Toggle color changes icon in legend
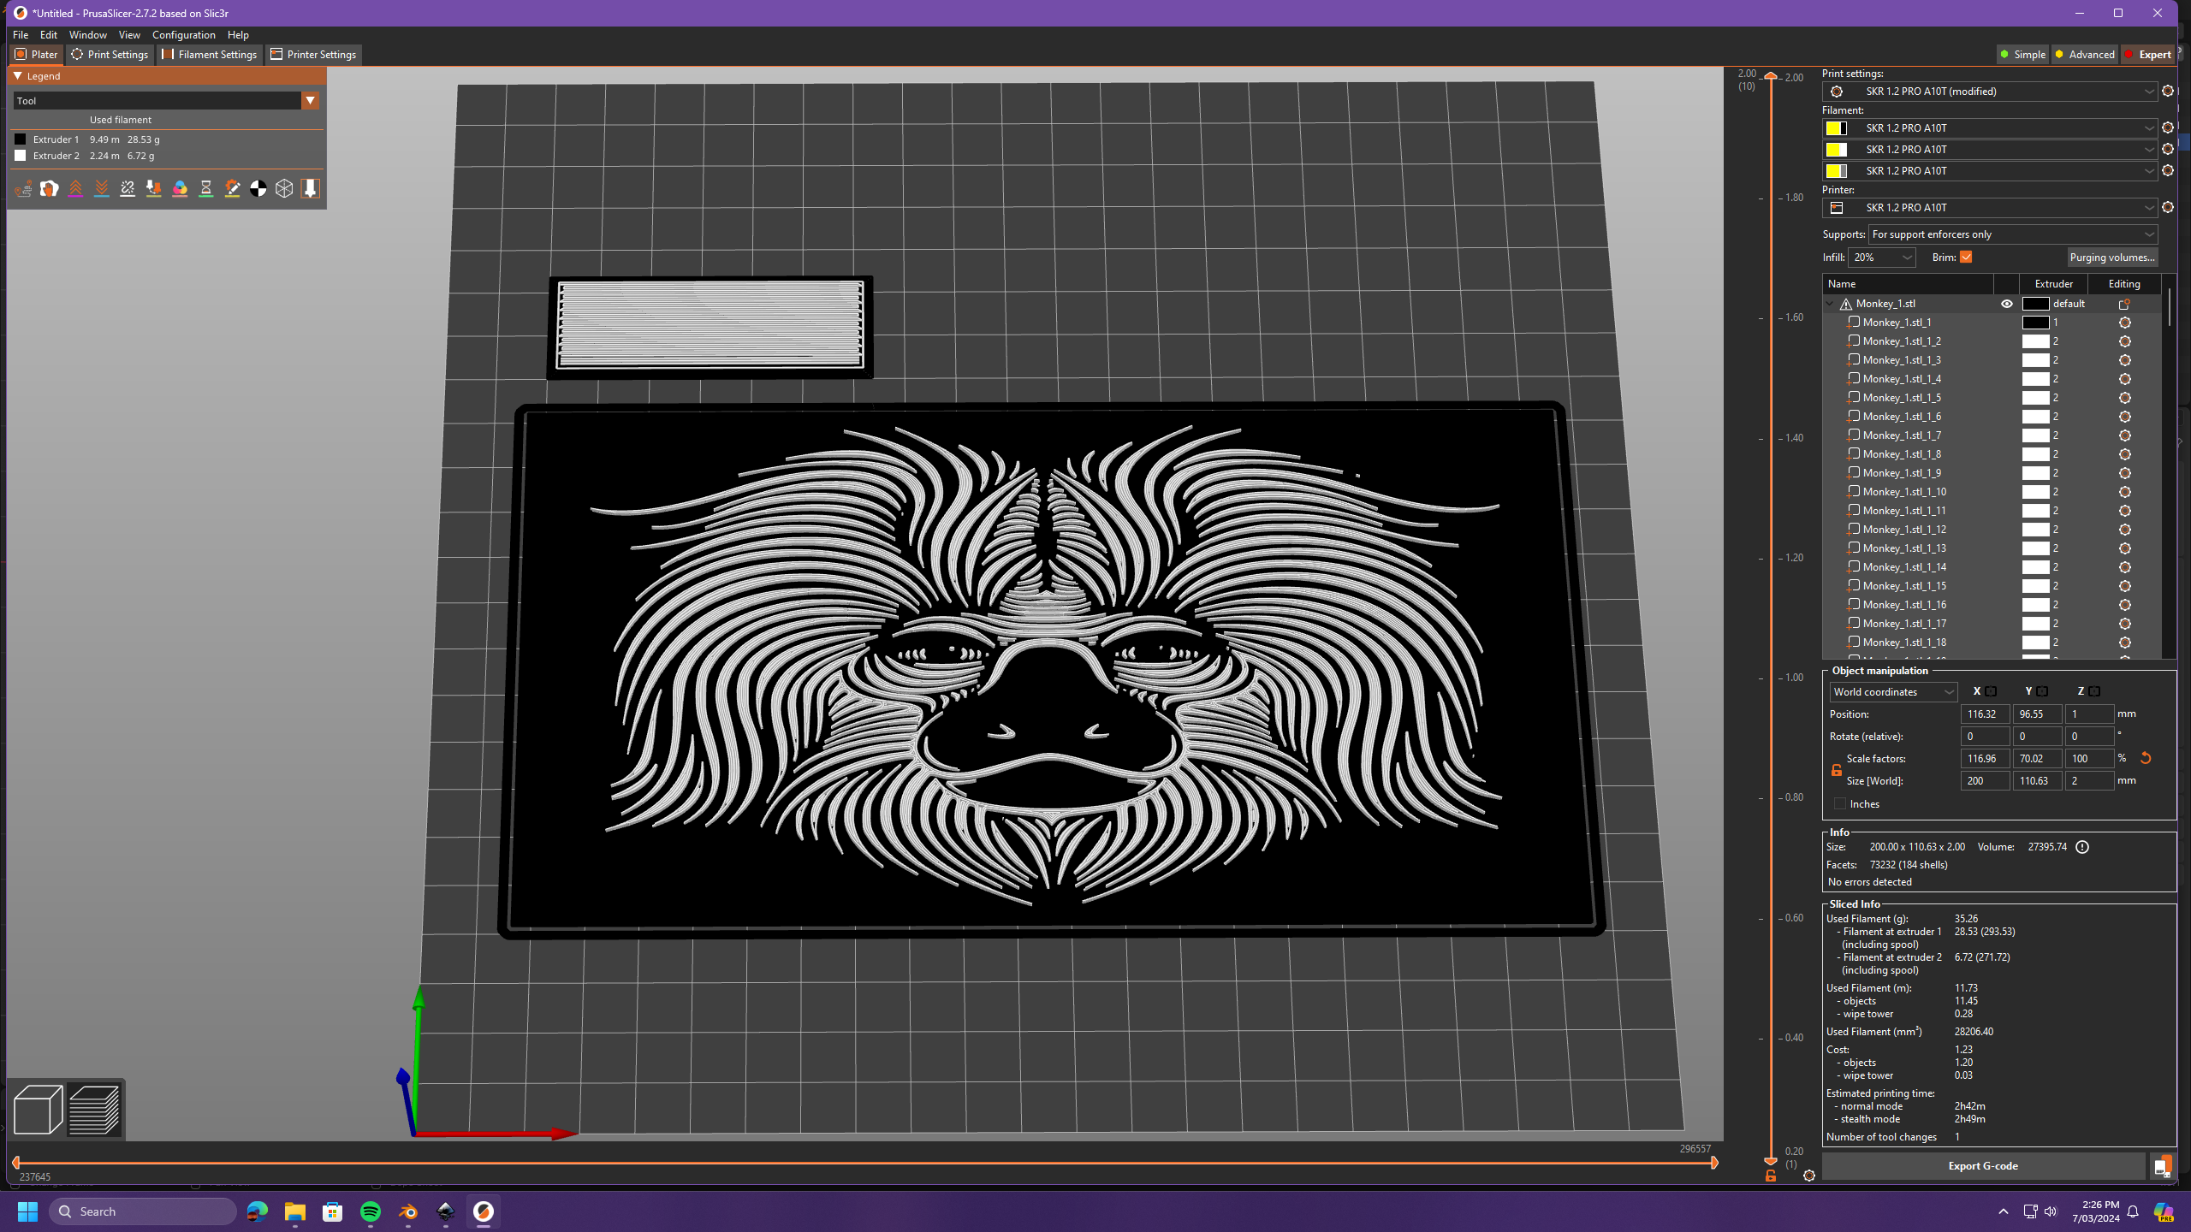 pyautogui.click(x=180, y=188)
